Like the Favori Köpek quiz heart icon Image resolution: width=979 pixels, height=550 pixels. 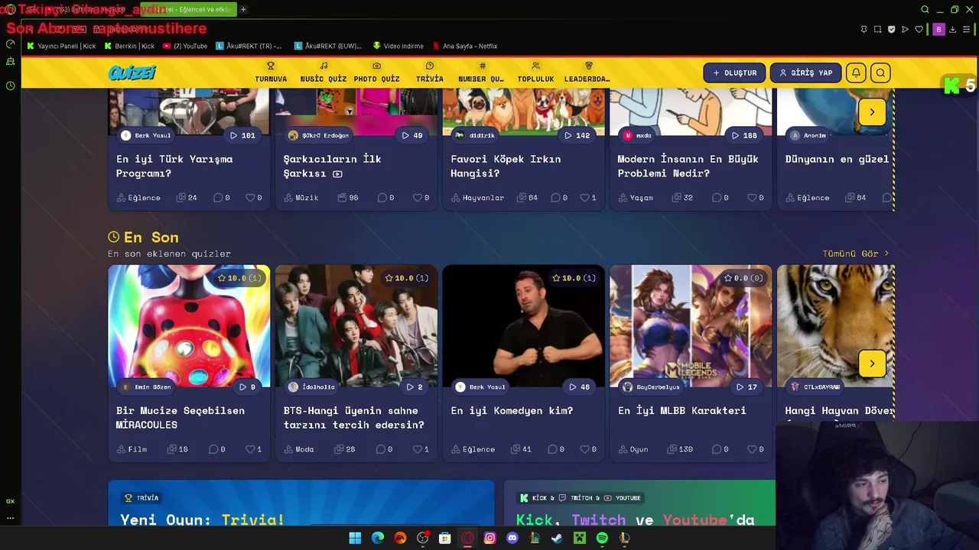coord(584,198)
